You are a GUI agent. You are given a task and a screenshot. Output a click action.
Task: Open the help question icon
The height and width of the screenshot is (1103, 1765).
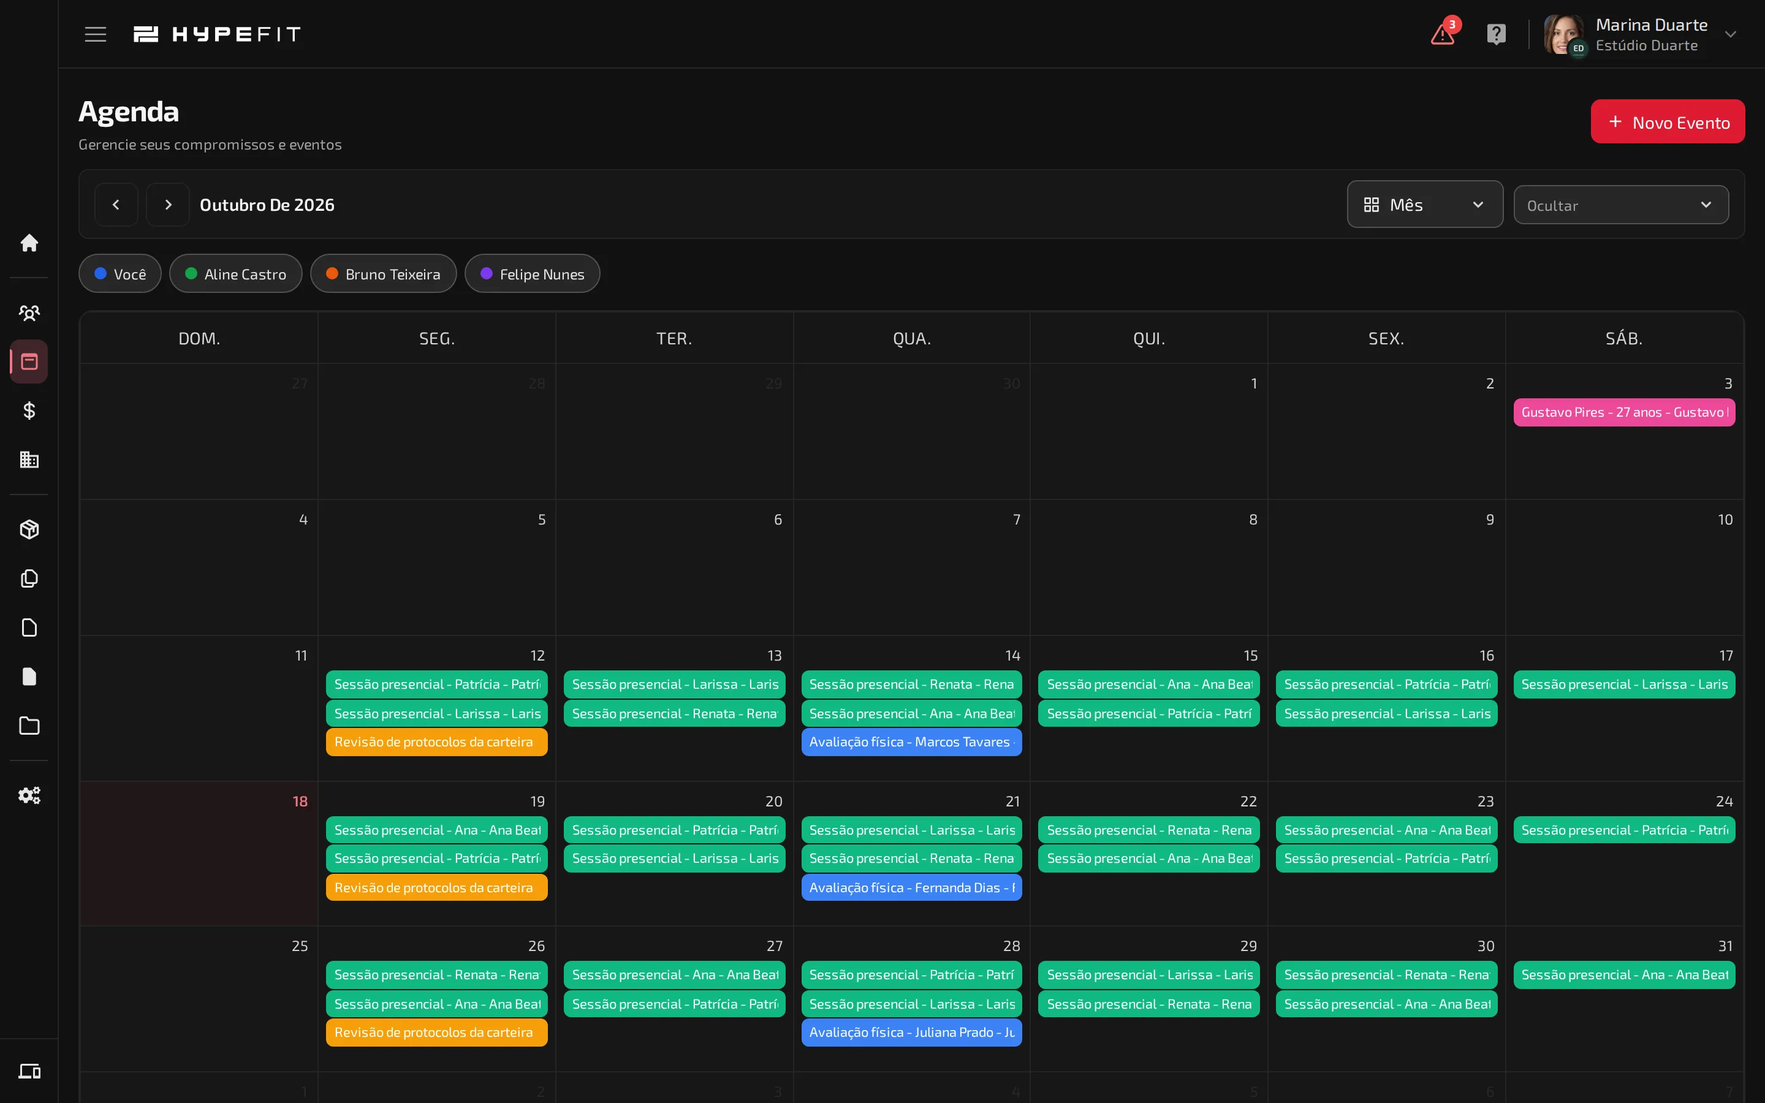1496,34
